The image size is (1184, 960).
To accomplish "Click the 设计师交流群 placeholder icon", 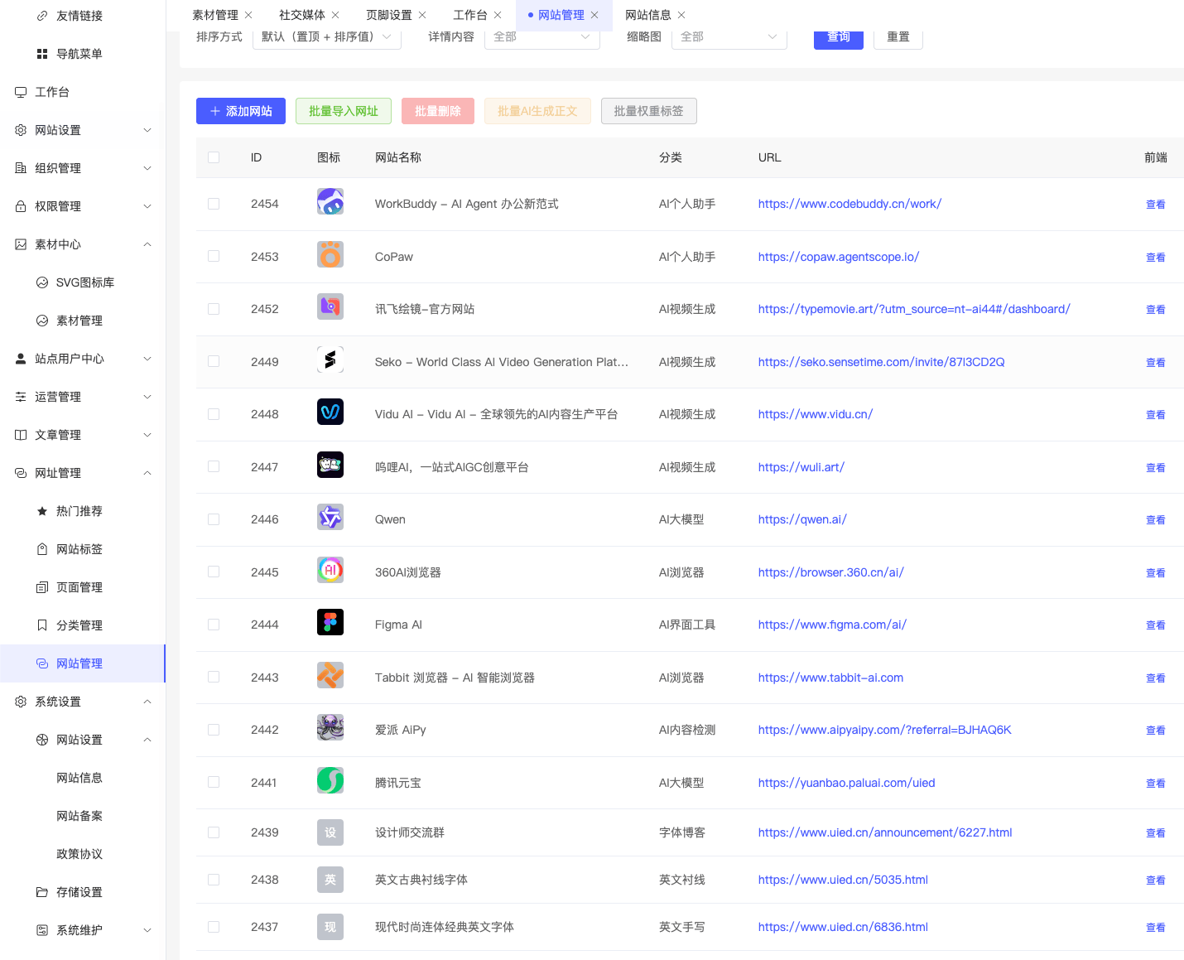I will pos(330,832).
